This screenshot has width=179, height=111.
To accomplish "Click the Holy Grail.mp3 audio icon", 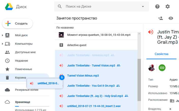I will [61, 96].
